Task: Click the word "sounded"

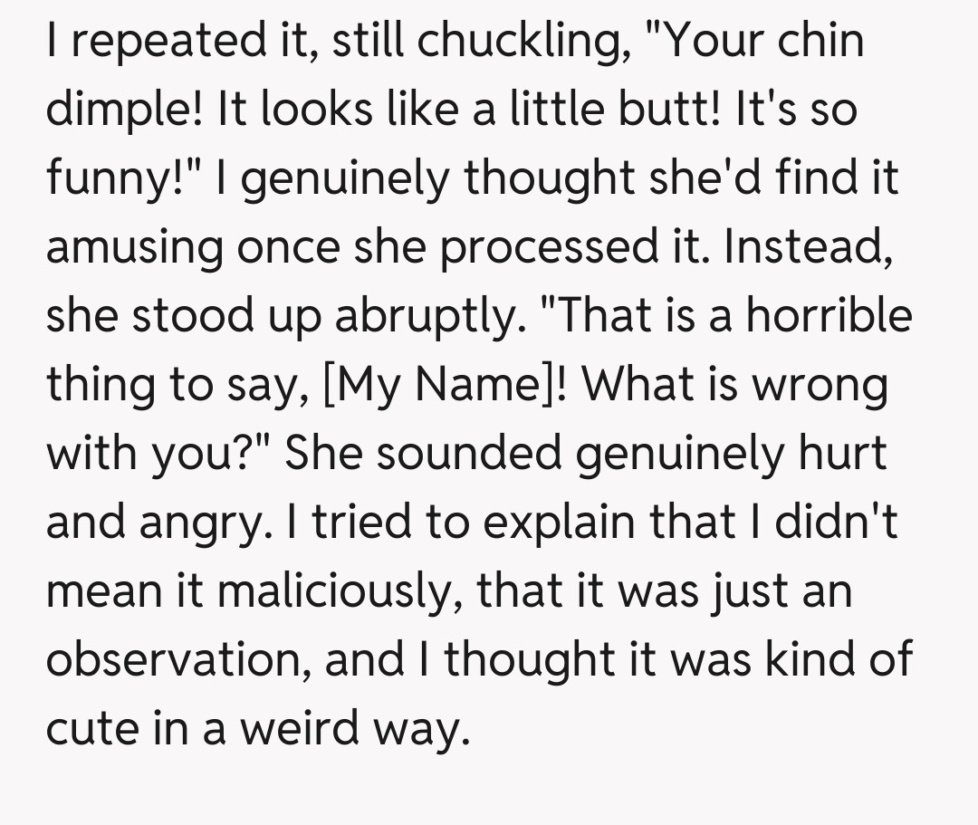Action: pyautogui.click(x=469, y=454)
